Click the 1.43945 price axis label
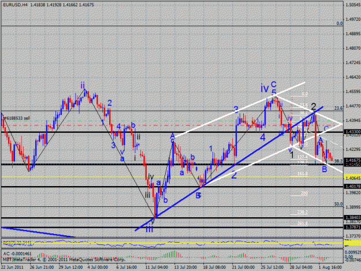Viewport: 361px width, 271px height. (353, 120)
